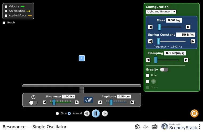The height and width of the screenshot is (132, 203).
Task: Click the Frequency slider thumb
Action: pos(54,102)
